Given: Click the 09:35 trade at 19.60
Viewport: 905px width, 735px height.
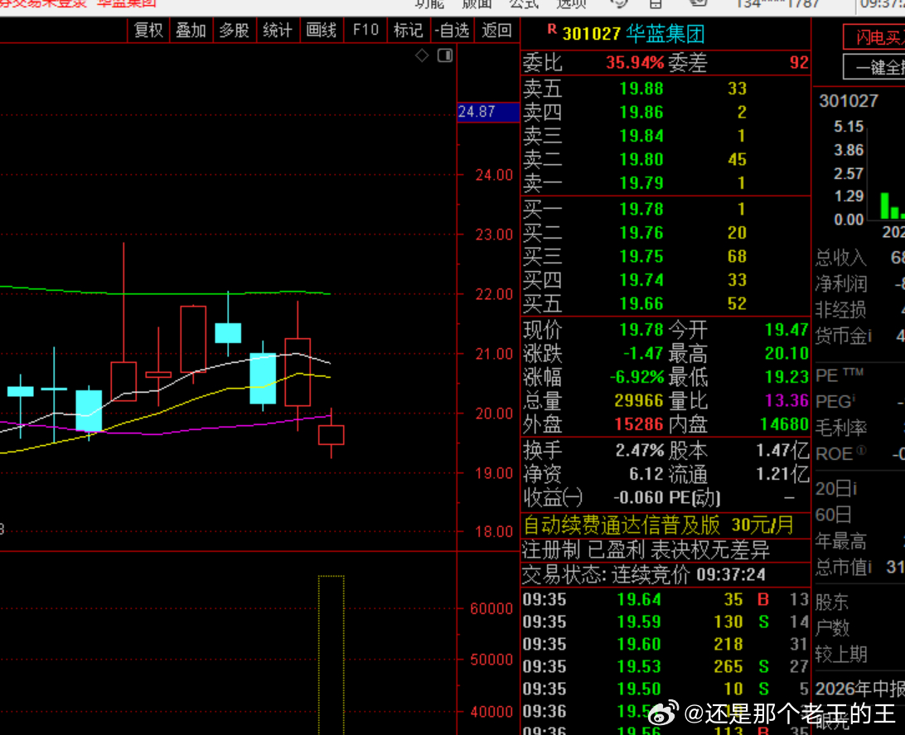Looking at the screenshot, I should [x=666, y=644].
